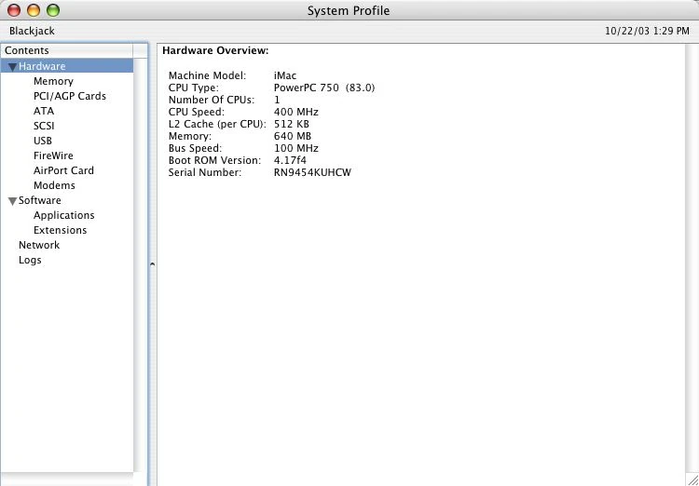Select the SCSI item

(x=44, y=126)
